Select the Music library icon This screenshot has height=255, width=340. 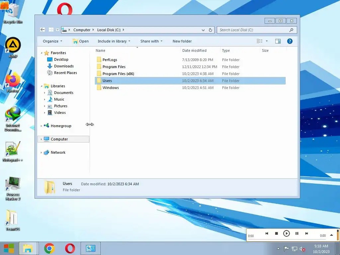click(50, 99)
